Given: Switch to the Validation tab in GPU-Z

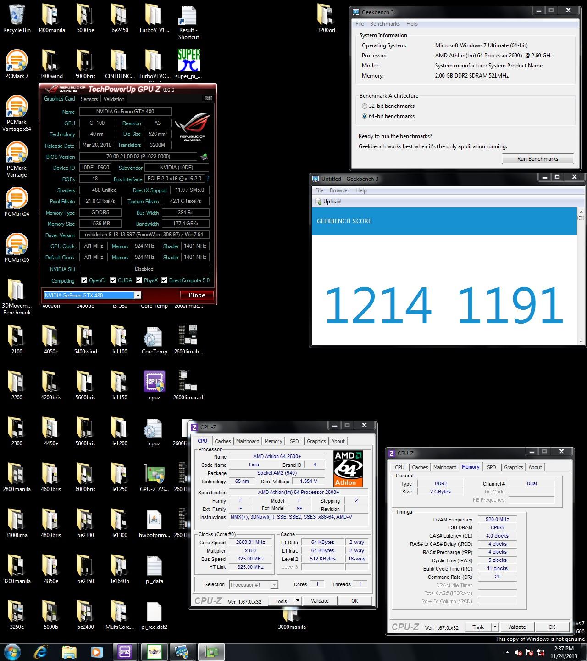Looking at the screenshot, I should (x=114, y=99).
